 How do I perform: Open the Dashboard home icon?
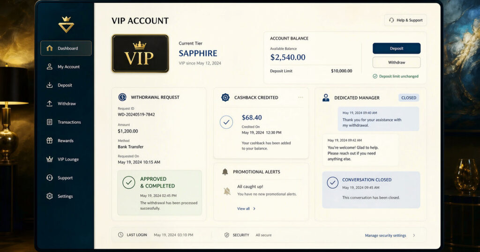pyautogui.click(x=50, y=48)
